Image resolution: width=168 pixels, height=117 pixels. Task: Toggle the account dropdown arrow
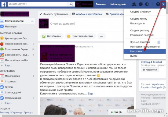(163, 4)
